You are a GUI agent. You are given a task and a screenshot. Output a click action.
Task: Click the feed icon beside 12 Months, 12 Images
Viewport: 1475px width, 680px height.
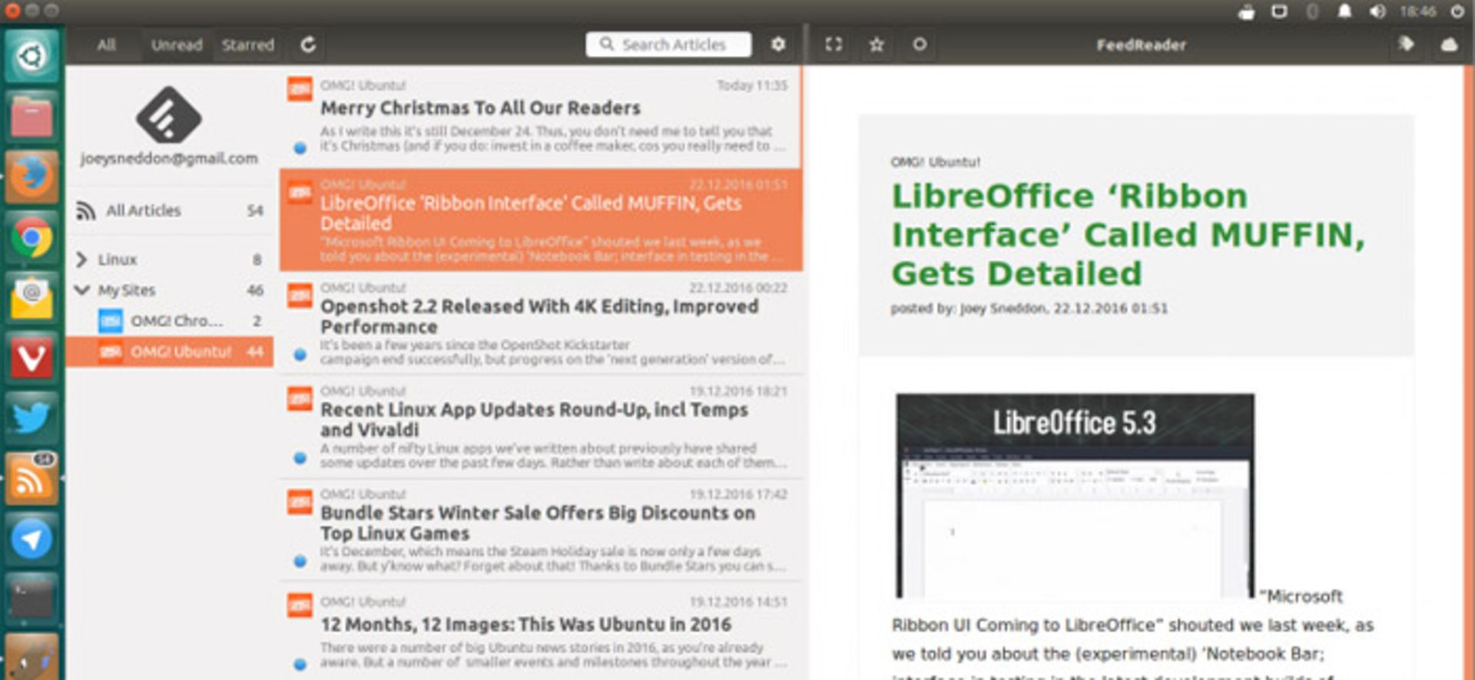click(x=300, y=606)
